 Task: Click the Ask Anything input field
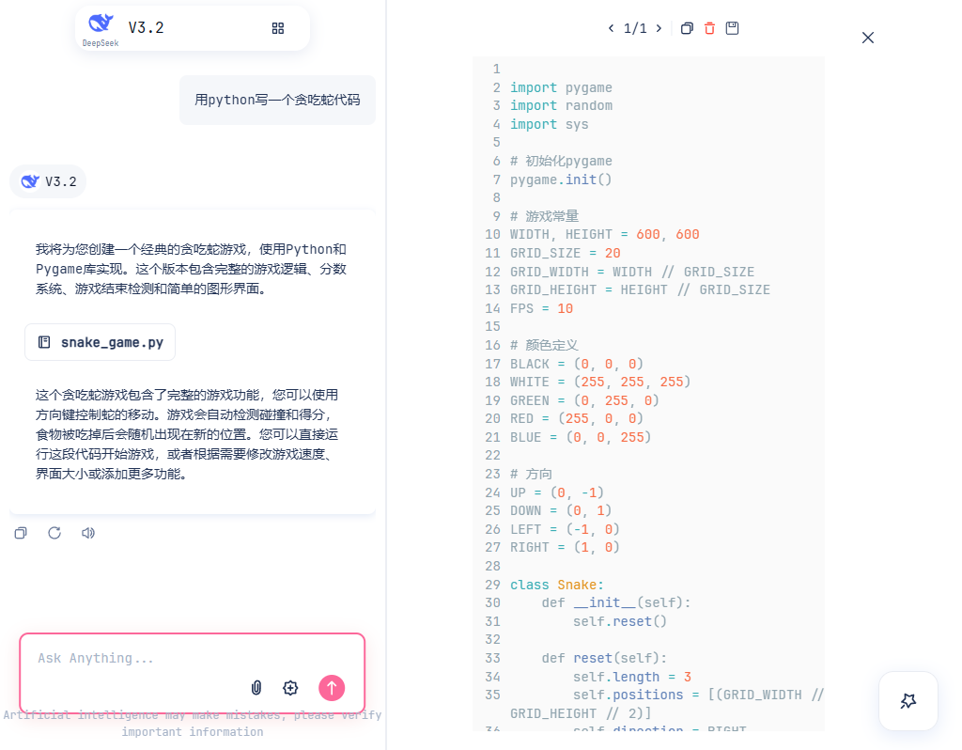[141, 658]
